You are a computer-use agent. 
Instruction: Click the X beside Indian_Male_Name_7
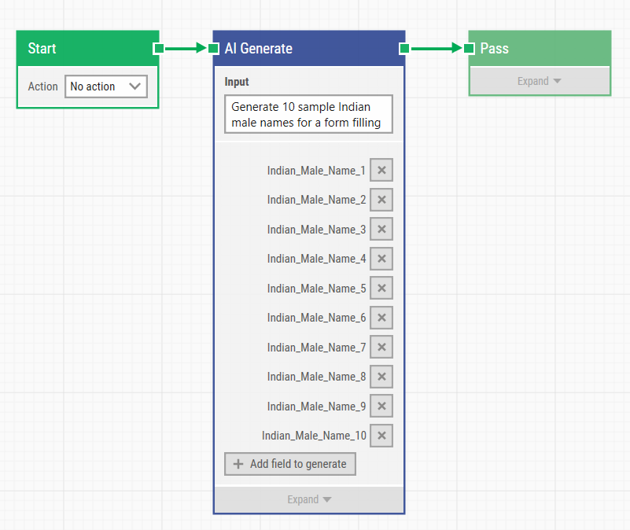(381, 348)
